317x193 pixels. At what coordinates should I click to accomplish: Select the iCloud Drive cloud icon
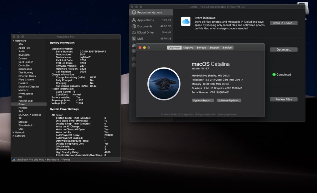coord(134,32)
